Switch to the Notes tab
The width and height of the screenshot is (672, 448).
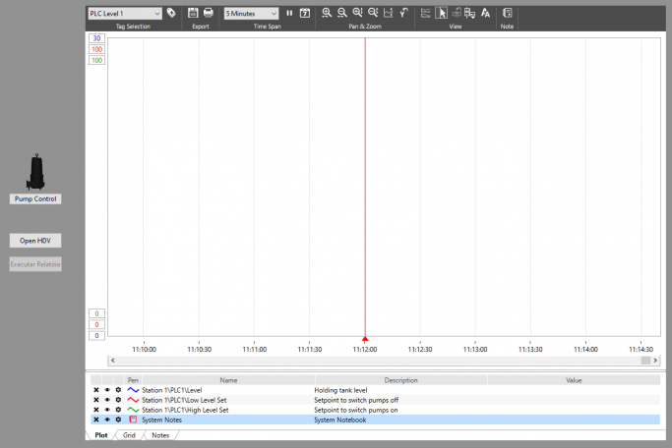coord(160,434)
